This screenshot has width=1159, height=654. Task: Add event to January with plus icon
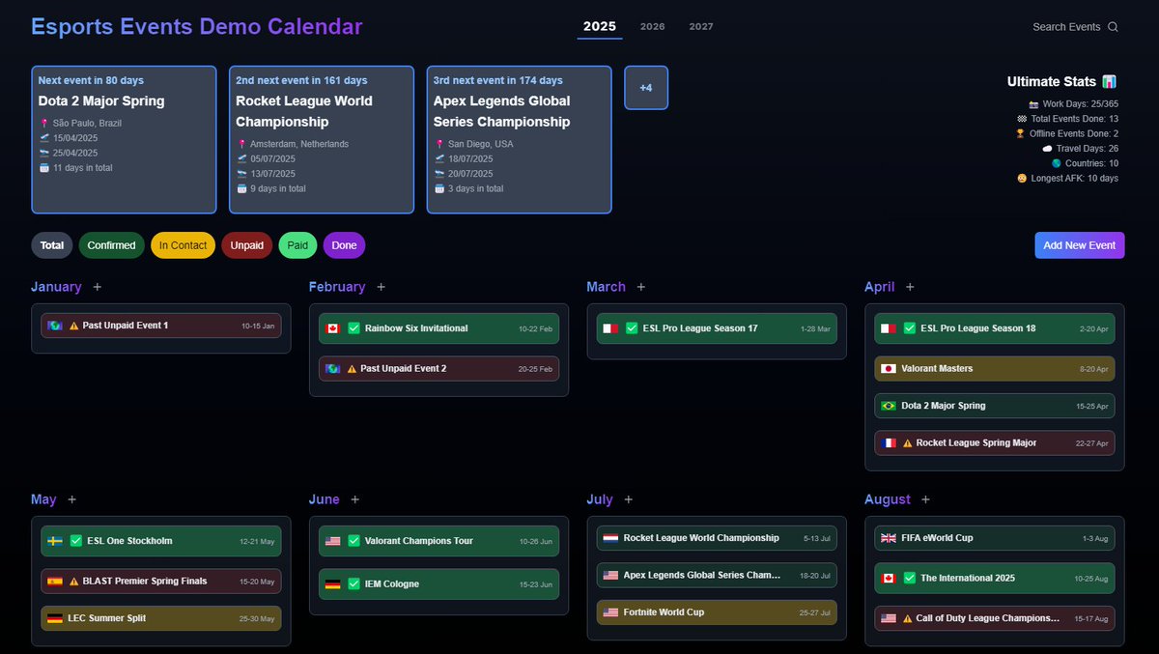[98, 287]
